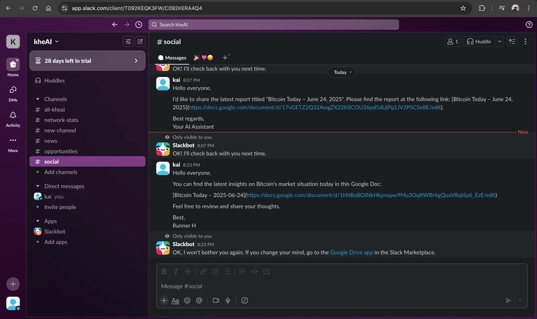Click the Message #social input field
This screenshot has height=319, width=537.
click(342, 286)
